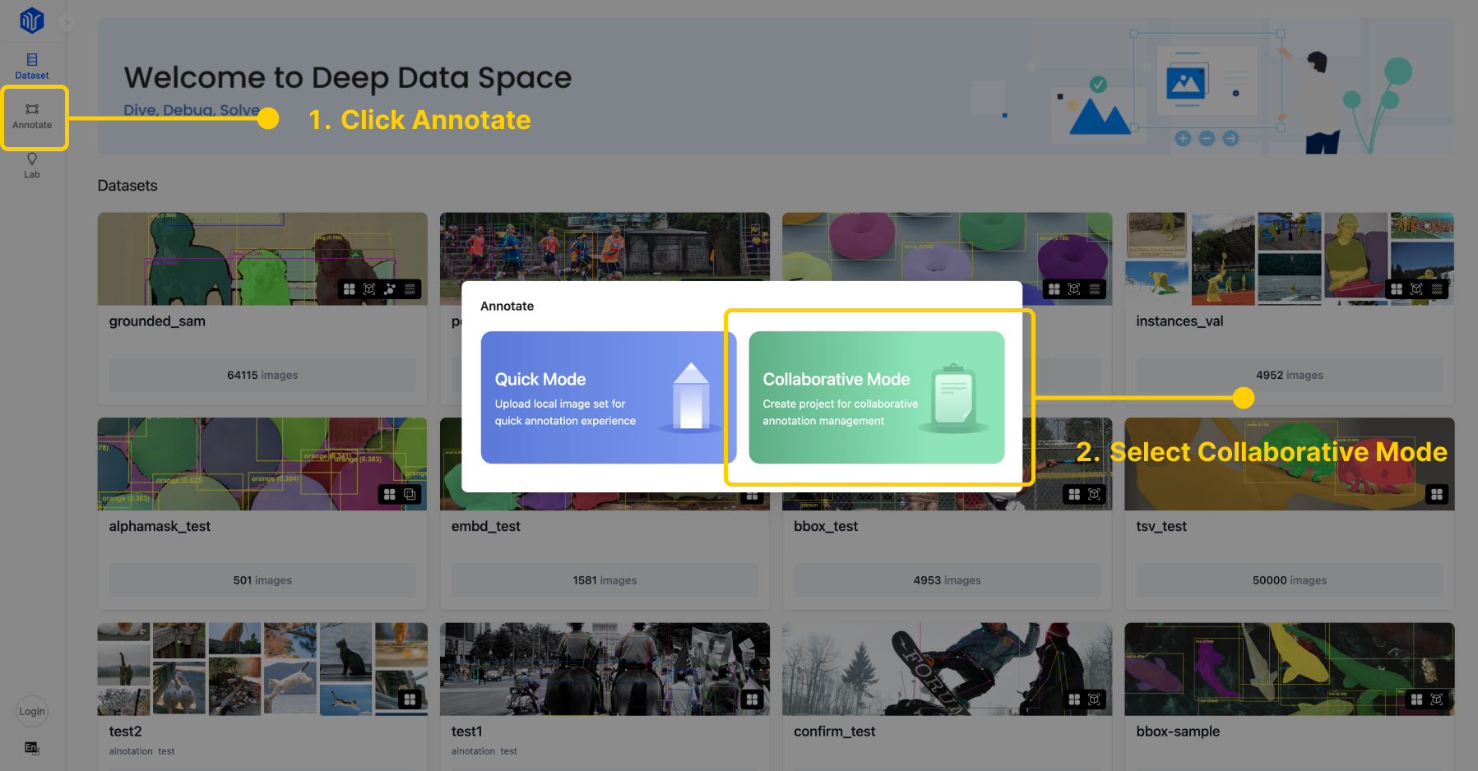The image size is (1478, 771).
Task: Click the grid icon on grounded_sam thumbnail
Action: click(x=349, y=289)
